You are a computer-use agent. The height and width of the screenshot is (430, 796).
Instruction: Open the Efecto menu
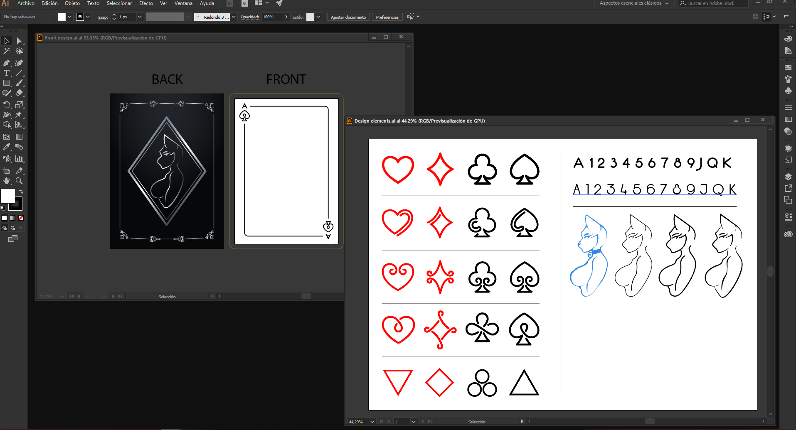pyautogui.click(x=146, y=3)
